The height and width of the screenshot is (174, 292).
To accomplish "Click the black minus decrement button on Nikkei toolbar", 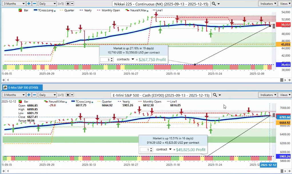I will 72,4.
